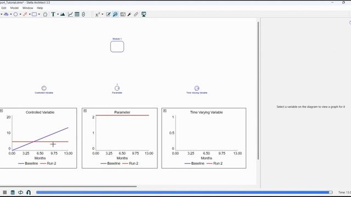
Task: Click Baseline legend in Parameter graph
Action: [111, 164]
